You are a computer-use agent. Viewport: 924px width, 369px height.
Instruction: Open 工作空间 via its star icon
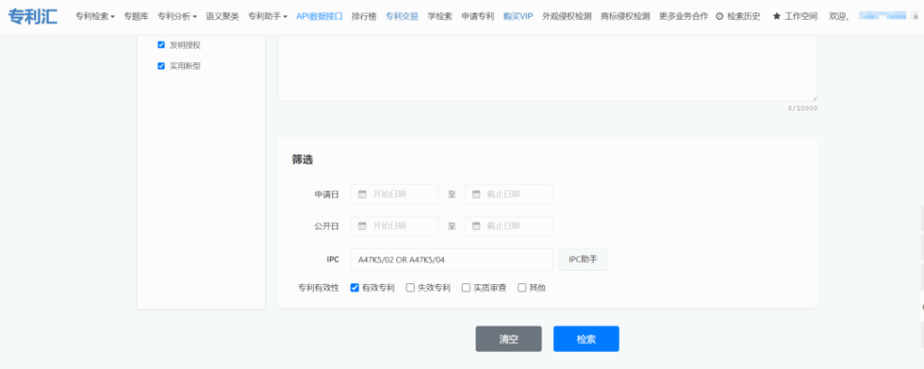[776, 16]
